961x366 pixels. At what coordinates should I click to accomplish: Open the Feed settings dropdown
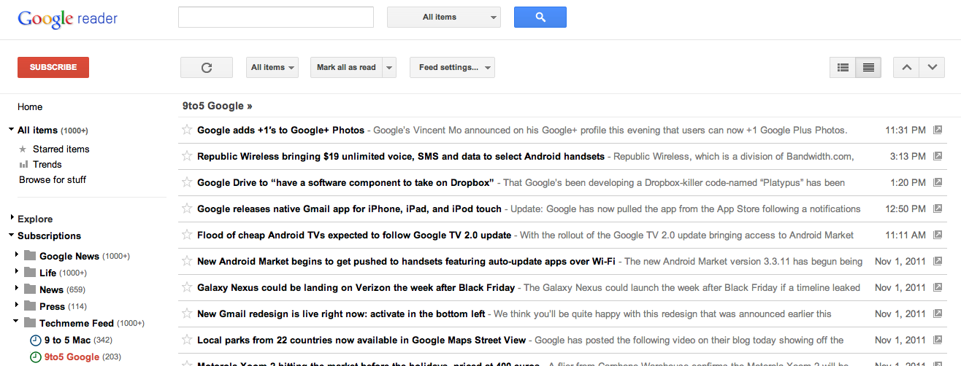(x=452, y=68)
